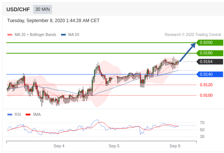
Task: Click the red 0.9100 support value
Action: click(x=206, y=95)
